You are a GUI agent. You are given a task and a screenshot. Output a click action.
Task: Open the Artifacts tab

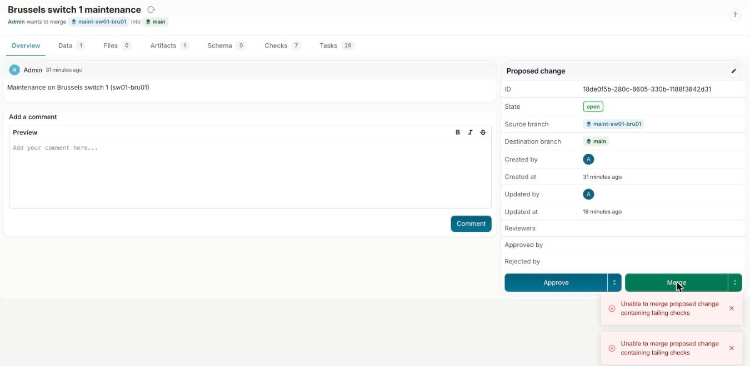pyautogui.click(x=169, y=45)
